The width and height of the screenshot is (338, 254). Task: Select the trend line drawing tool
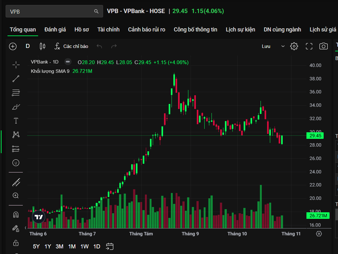pos(16,79)
